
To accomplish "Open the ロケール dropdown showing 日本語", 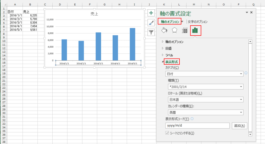I will pyautogui.click(x=206, y=100).
